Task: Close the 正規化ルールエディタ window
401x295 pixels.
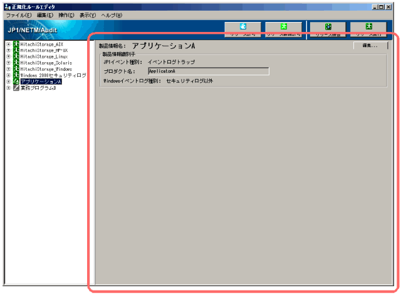Action: tap(388, 7)
